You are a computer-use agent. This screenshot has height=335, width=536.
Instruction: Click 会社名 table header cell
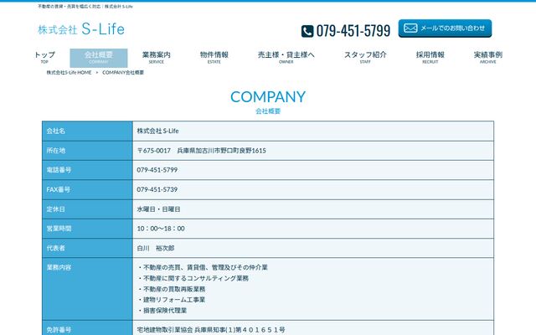pyautogui.click(x=87, y=131)
